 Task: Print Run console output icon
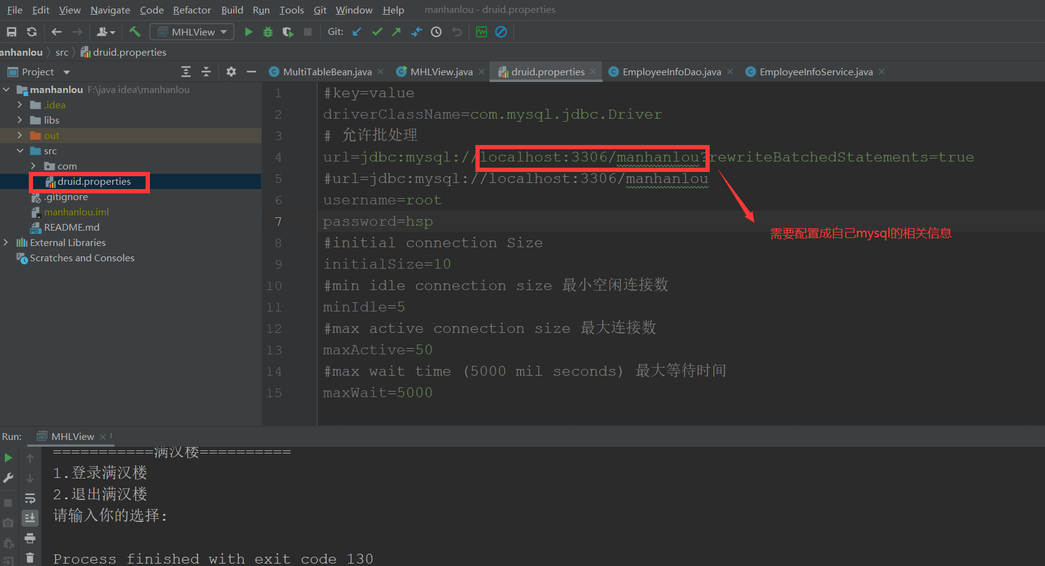[x=30, y=538]
